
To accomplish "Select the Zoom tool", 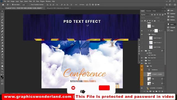I will [2, 69].
